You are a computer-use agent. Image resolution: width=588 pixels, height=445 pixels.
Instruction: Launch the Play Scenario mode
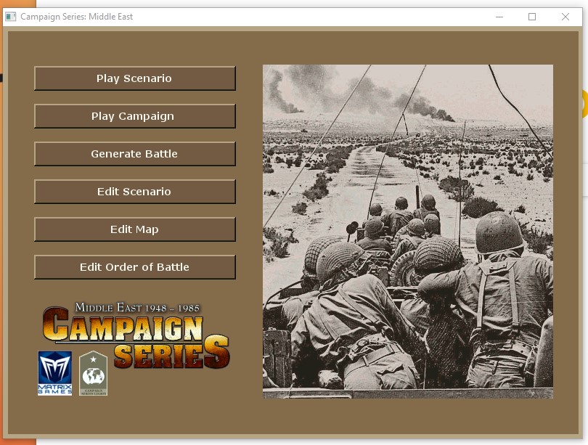(134, 78)
